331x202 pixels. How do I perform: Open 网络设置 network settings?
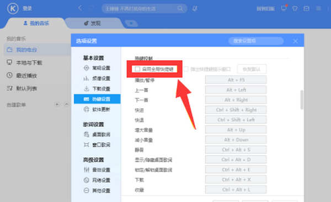pos(97,180)
